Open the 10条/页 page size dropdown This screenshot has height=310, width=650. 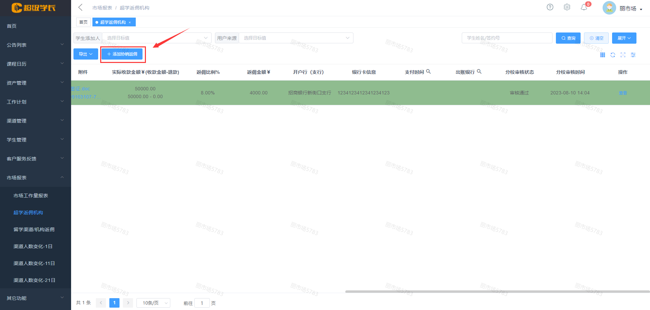coord(153,303)
